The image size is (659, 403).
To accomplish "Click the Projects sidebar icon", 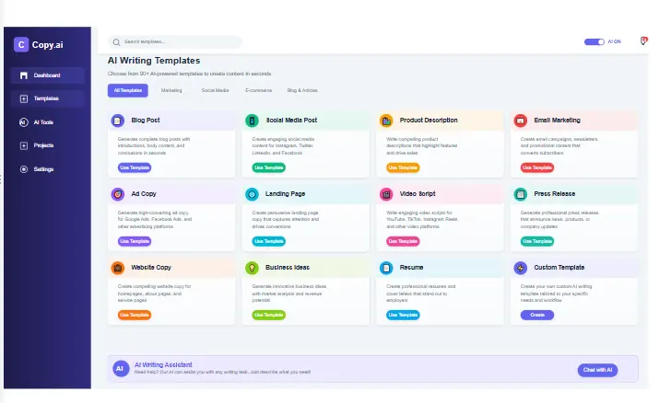I will click(x=24, y=145).
